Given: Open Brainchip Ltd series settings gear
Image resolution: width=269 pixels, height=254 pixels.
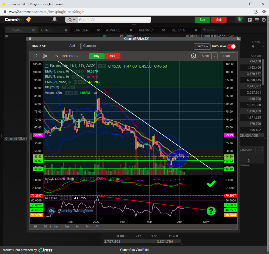Looking at the screenshot, I should pos(104,66).
